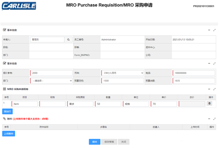Click the Administrator employee number value

(x=109, y=40)
